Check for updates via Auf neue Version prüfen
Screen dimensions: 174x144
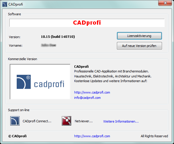(139, 46)
